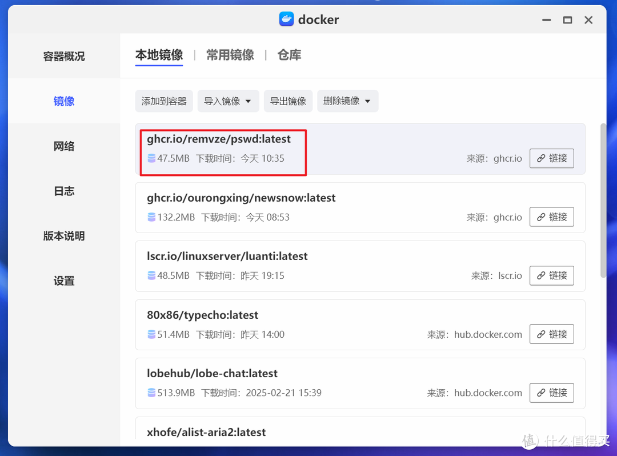Image resolution: width=617 pixels, height=456 pixels.
Task: Click the disk icon beside 47.5MB
Action: point(151,158)
